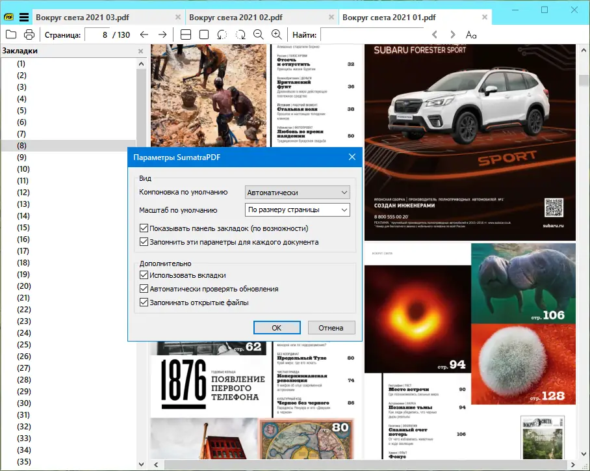Select bookmark (1)
This screenshot has width=590, height=471.
pyautogui.click(x=21, y=64)
